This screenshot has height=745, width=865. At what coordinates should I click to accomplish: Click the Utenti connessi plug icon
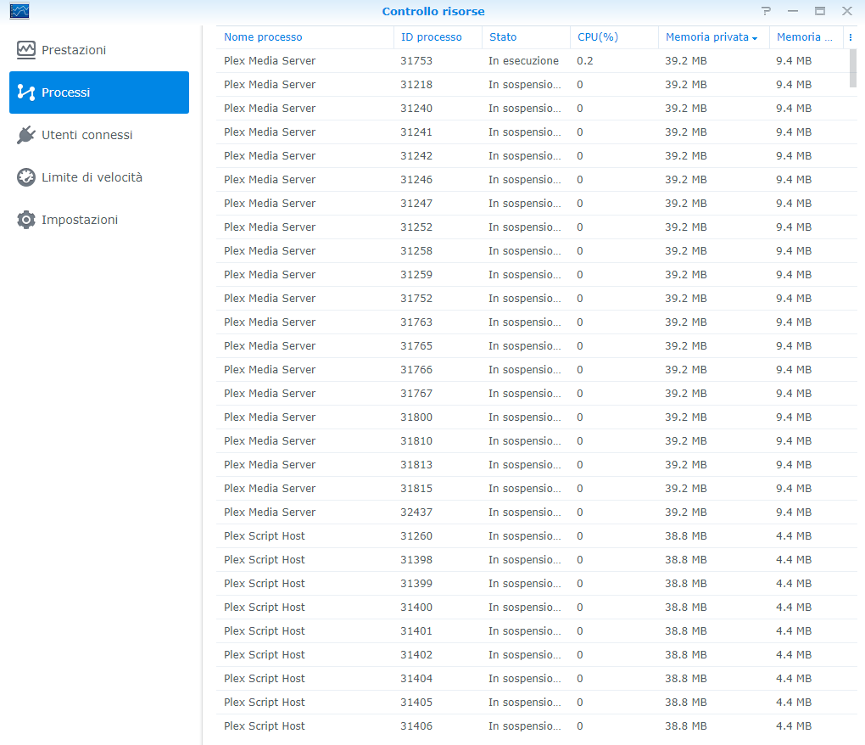tap(26, 135)
